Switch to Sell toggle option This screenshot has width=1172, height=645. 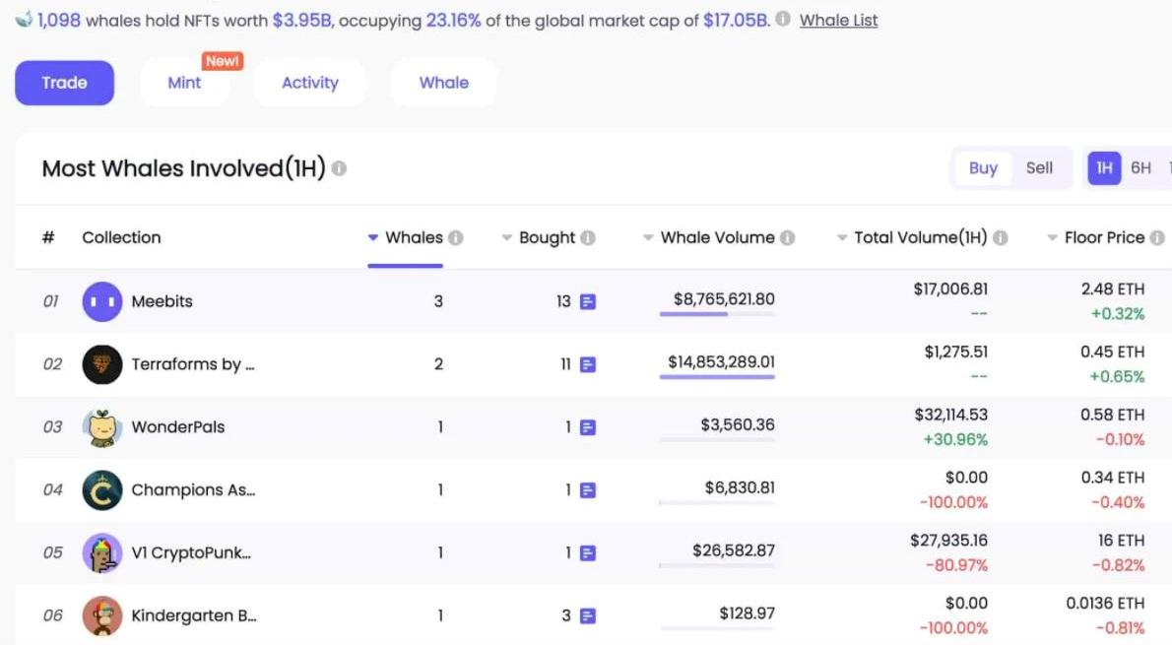pos(1039,167)
